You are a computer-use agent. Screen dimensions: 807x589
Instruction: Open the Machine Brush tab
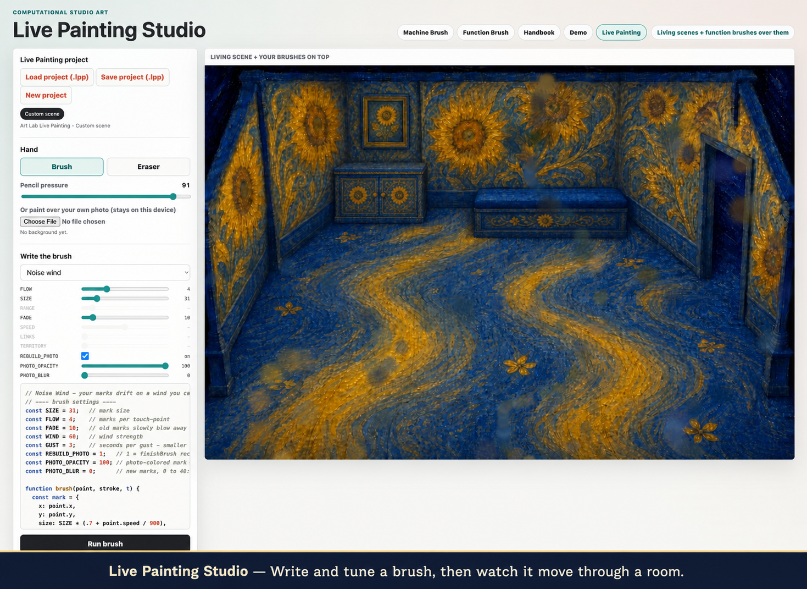coord(425,32)
